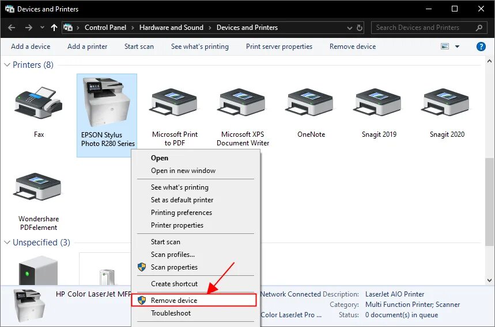Viewport: 495px width, 327px height.
Task: Select the Wondershare PDFelement printer icon
Action: [38, 186]
